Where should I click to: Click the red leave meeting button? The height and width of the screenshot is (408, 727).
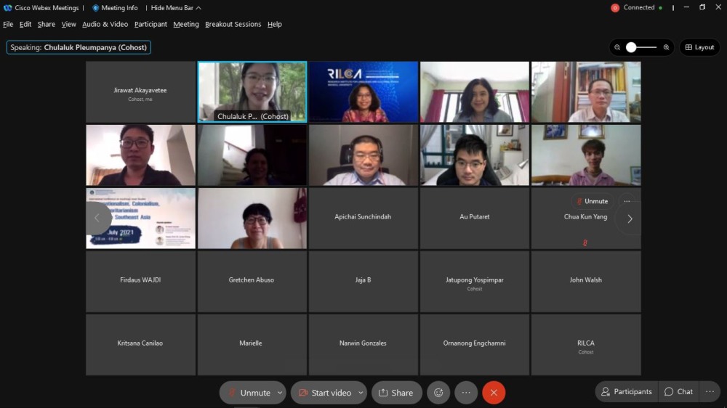coord(494,393)
